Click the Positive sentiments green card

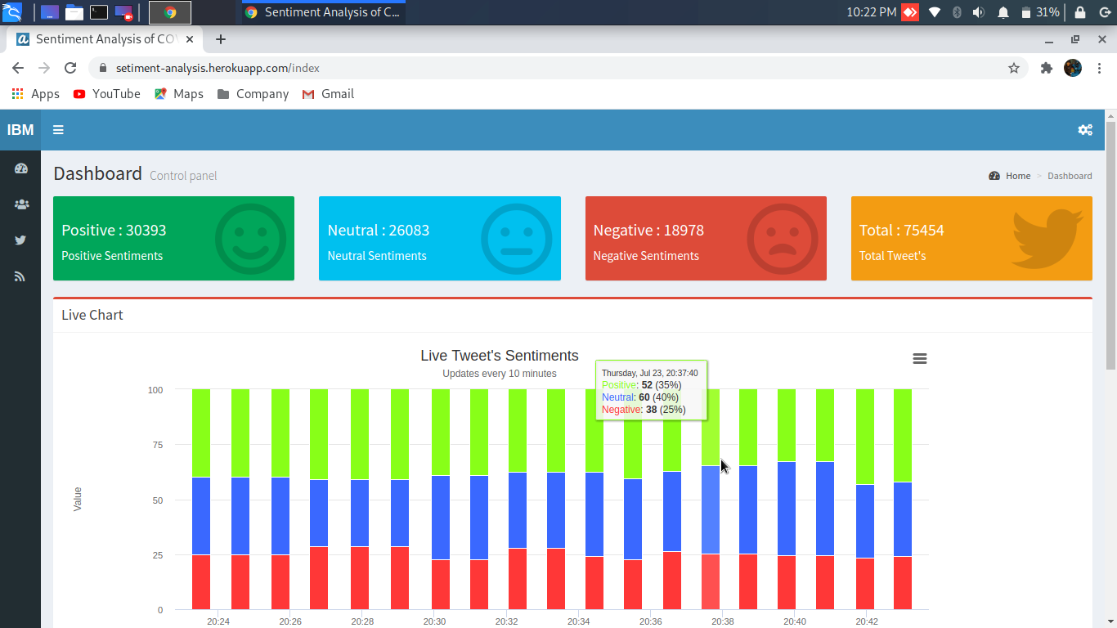(173, 238)
